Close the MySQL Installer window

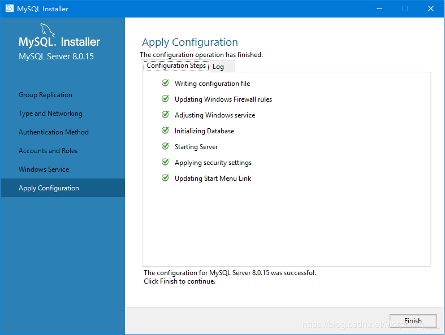pyautogui.click(x=431, y=8)
